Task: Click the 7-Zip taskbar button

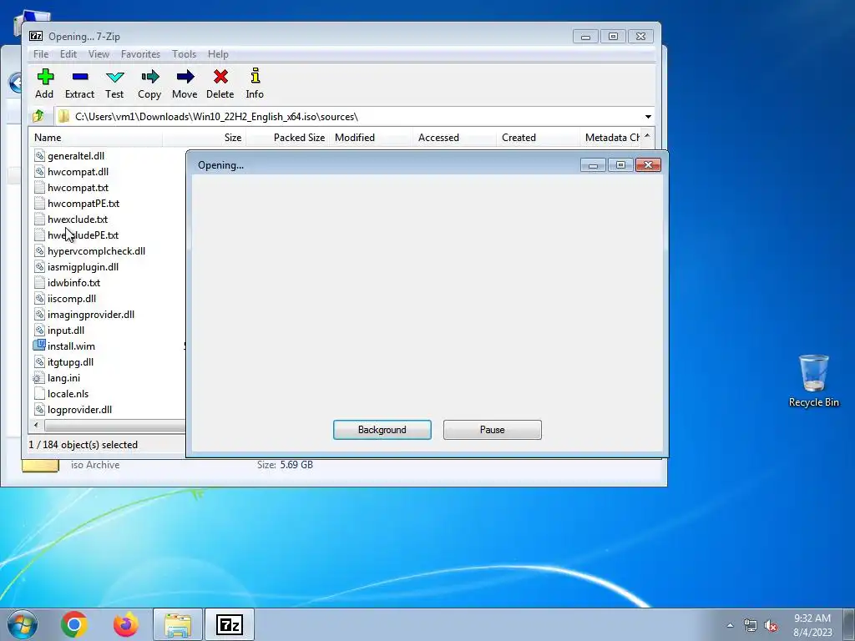Action: tap(229, 624)
